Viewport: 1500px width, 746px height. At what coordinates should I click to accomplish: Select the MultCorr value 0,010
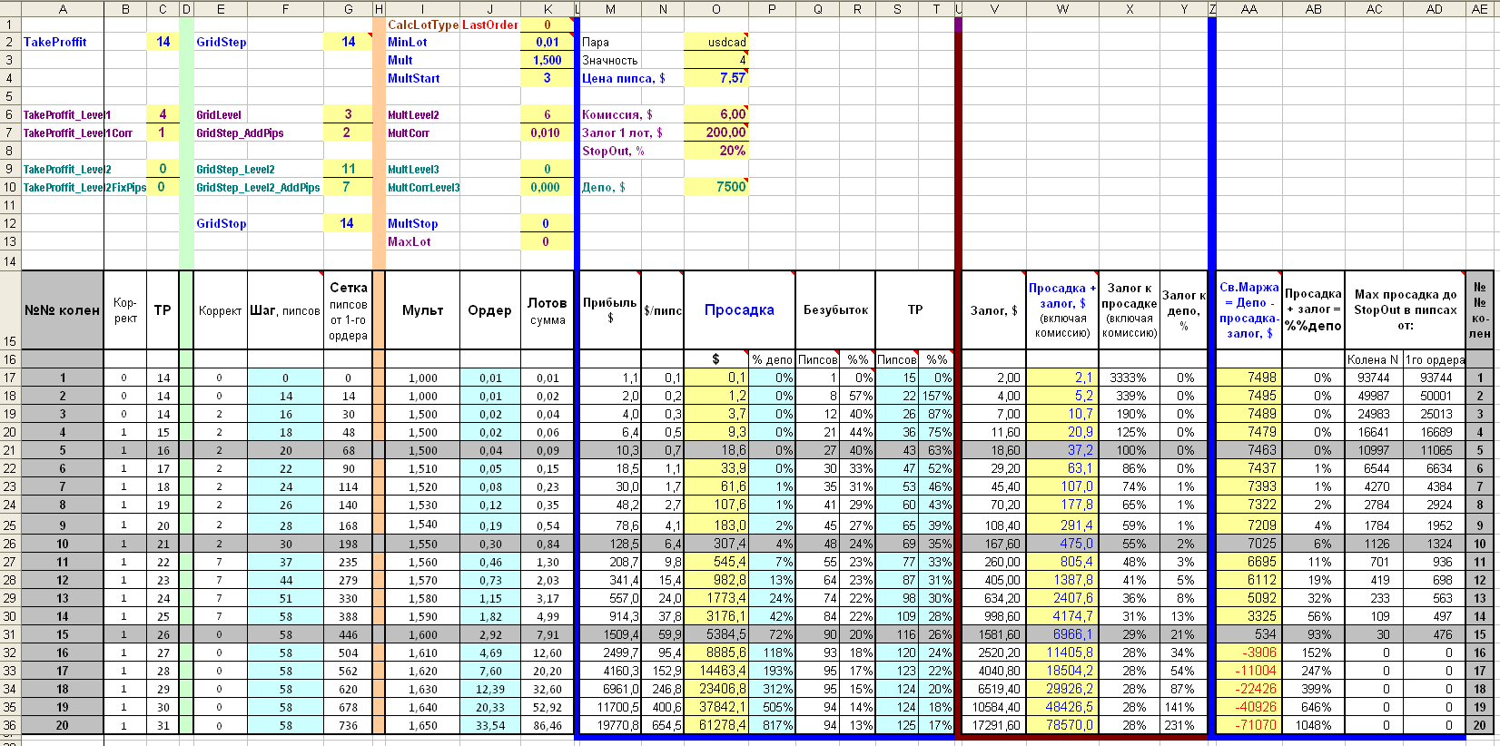(x=548, y=133)
